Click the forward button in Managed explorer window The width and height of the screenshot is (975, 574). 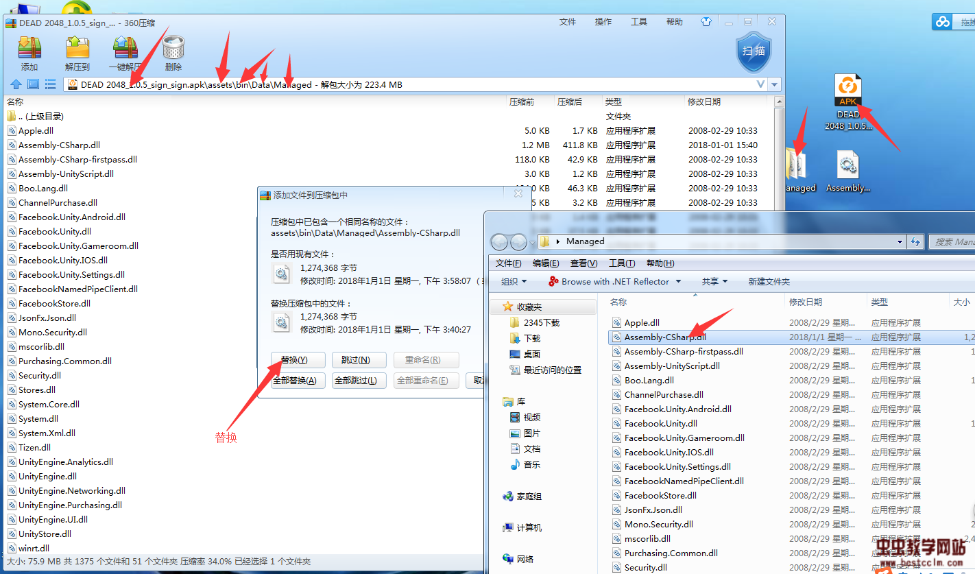[x=518, y=241]
